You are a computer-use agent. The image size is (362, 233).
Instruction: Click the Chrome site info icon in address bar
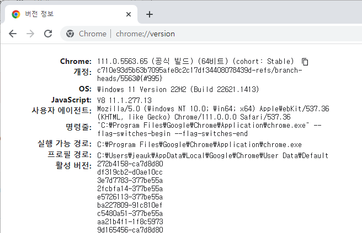[70, 34]
